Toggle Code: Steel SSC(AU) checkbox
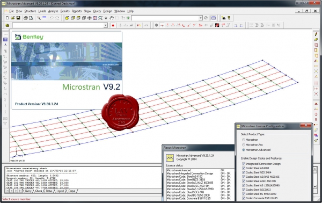The image size is (322, 203). tap(244, 190)
